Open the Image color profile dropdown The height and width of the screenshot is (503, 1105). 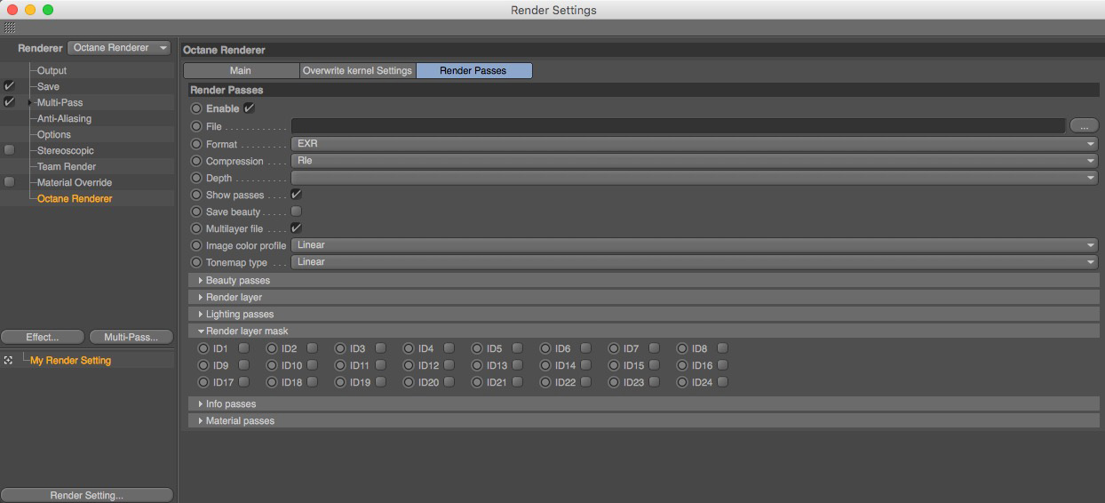pos(695,245)
